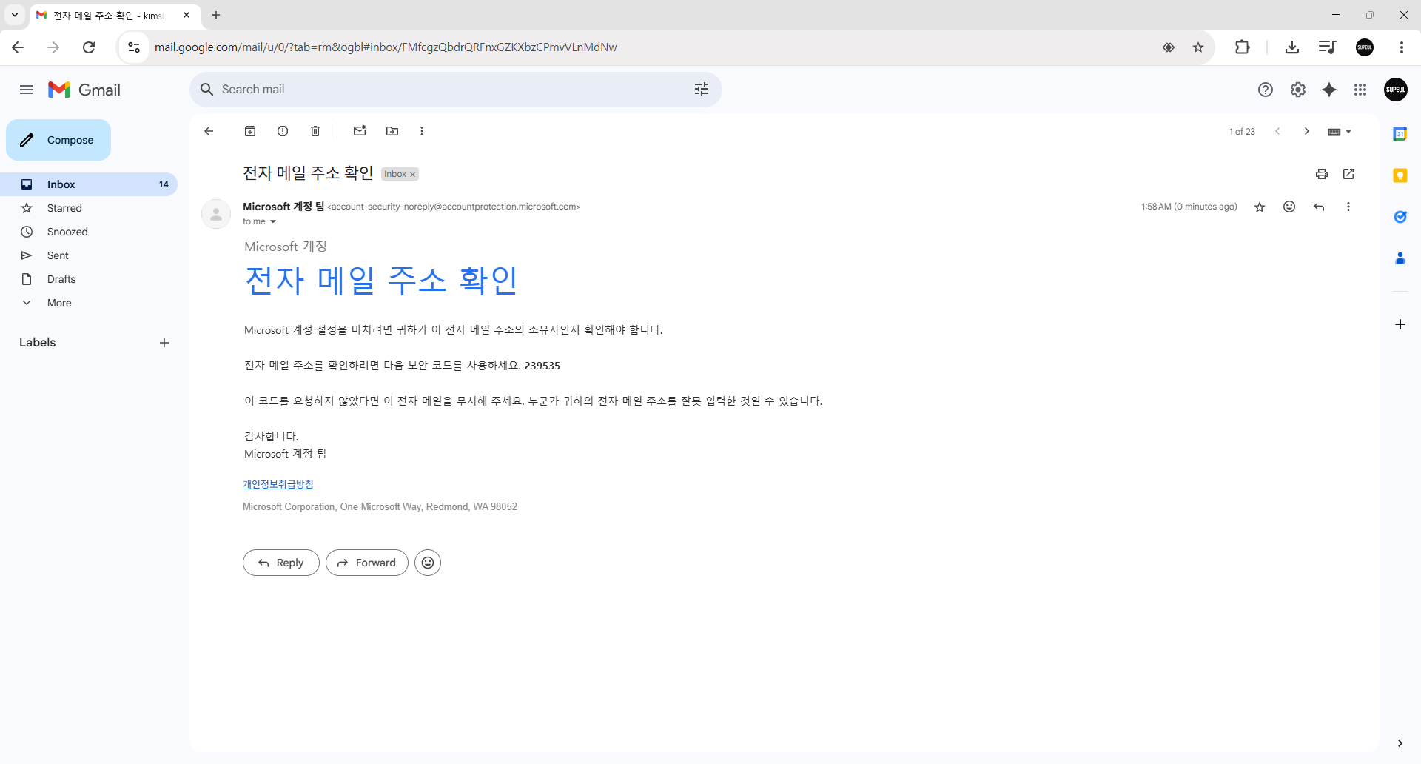Click the browser address bar URL
1421x764 pixels.
coord(386,47)
